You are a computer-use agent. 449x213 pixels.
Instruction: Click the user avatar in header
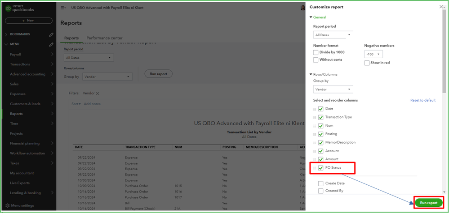pos(302,8)
